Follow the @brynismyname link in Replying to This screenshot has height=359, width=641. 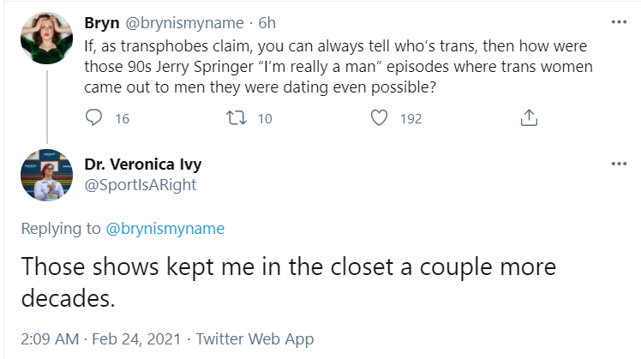(165, 229)
